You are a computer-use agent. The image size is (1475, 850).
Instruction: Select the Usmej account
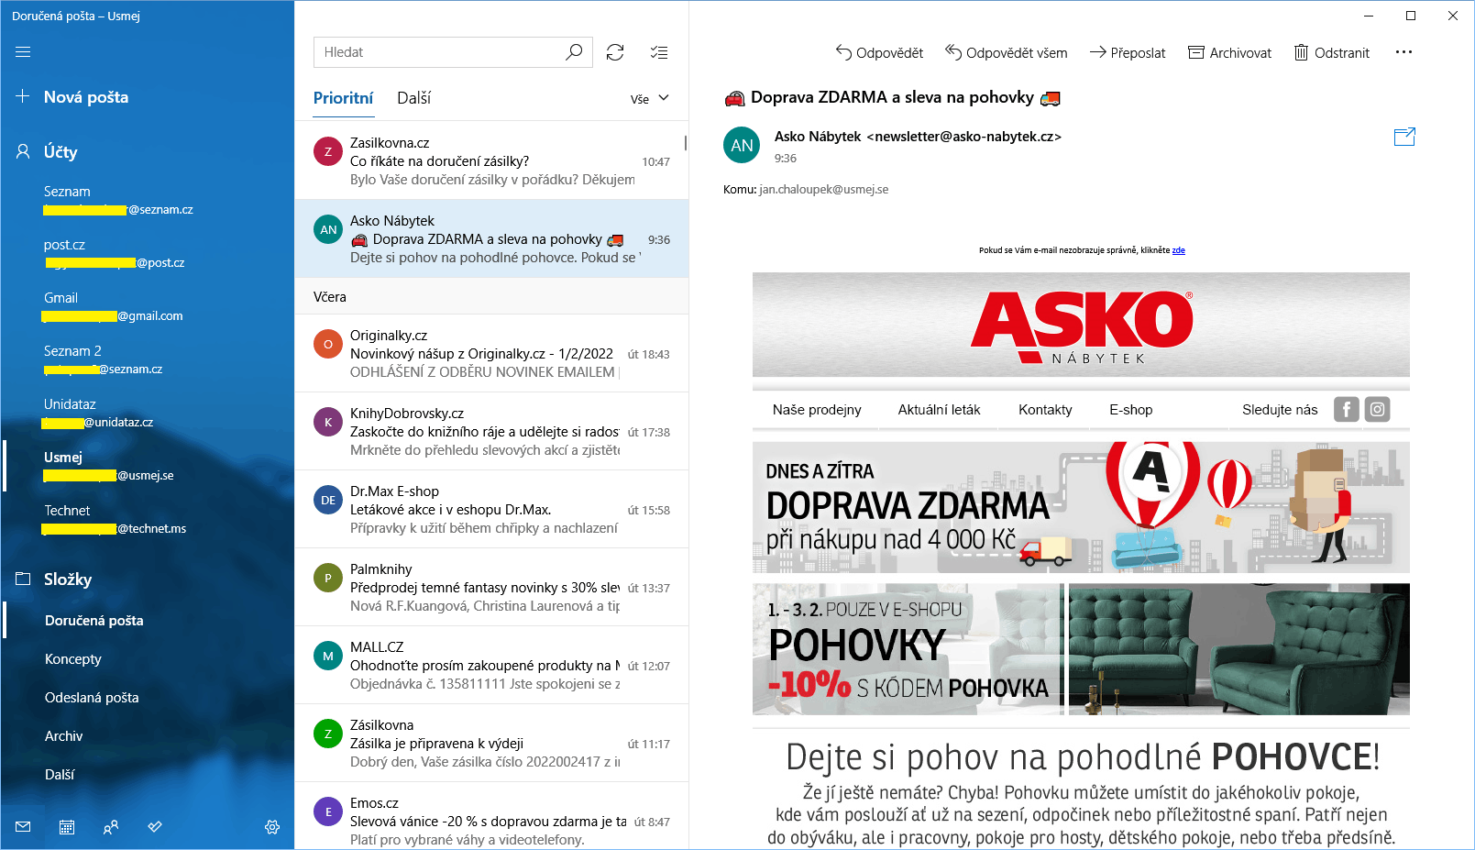(x=147, y=466)
